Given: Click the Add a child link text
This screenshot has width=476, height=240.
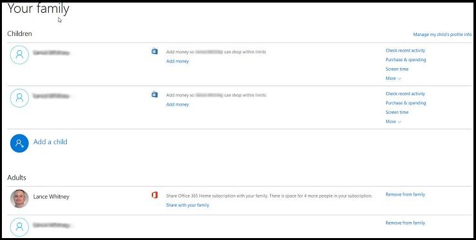Looking at the screenshot, I should (x=50, y=142).
